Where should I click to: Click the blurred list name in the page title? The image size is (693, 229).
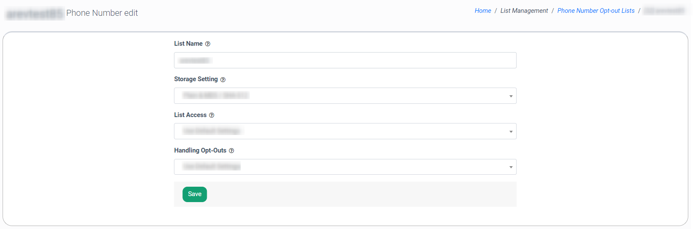pyautogui.click(x=35, y=14)
